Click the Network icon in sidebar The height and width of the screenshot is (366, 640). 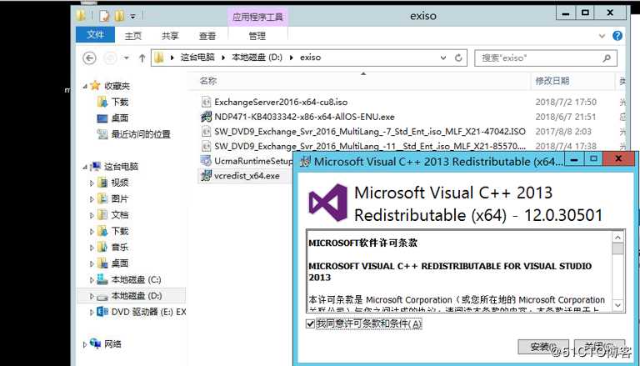tap(95, 343)
